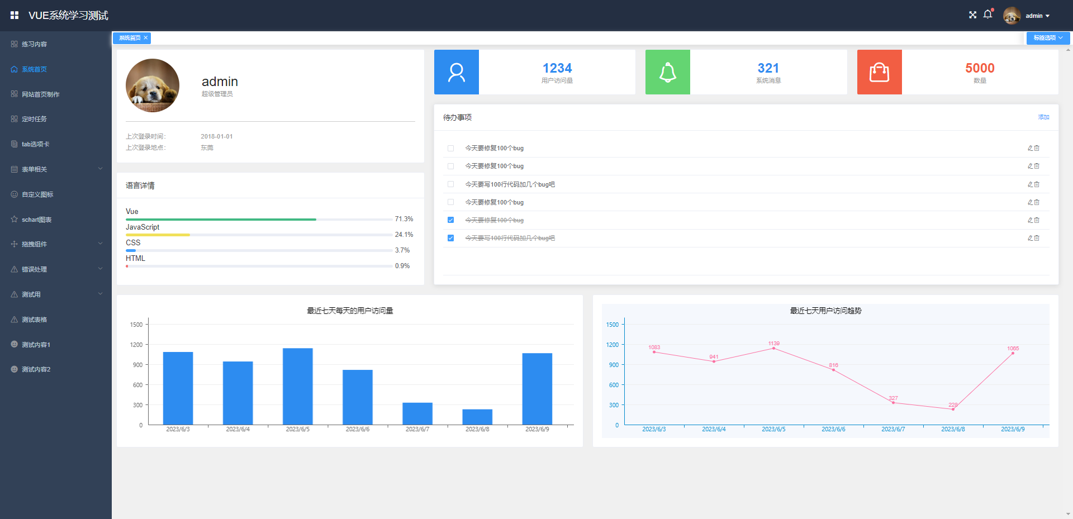Click the star icon beside schart图表

[15, 219]
